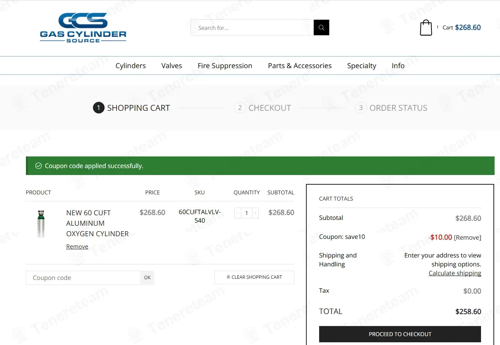Viewport: 500px width, 345px height.
Task: Select step 1 Shopping Cart
Action: pyautogui.click(x=131, y=108)
